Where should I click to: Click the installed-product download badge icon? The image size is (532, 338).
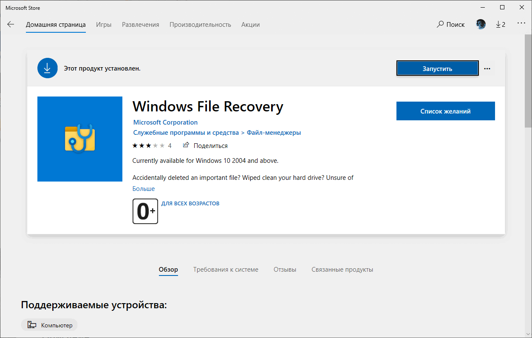(47, 68)
